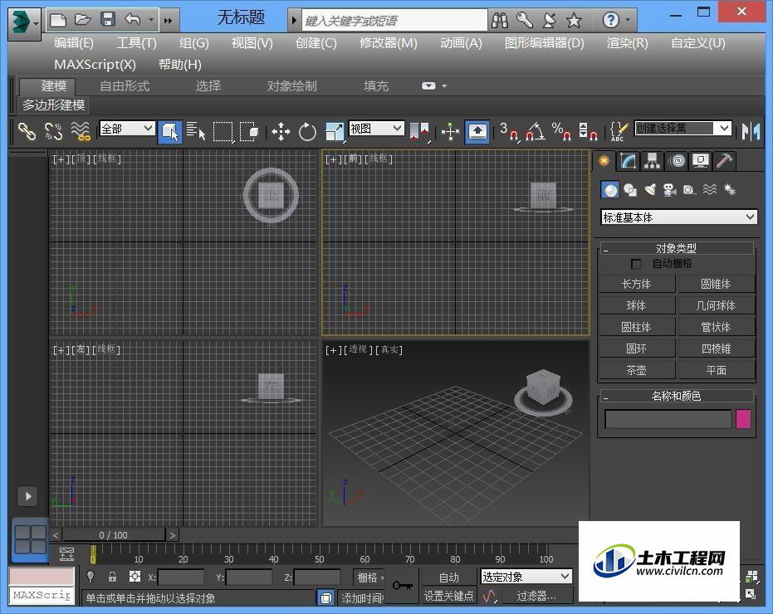Open the help button dropdown arrow
The image size is (773, 614).
coord(628,20)
